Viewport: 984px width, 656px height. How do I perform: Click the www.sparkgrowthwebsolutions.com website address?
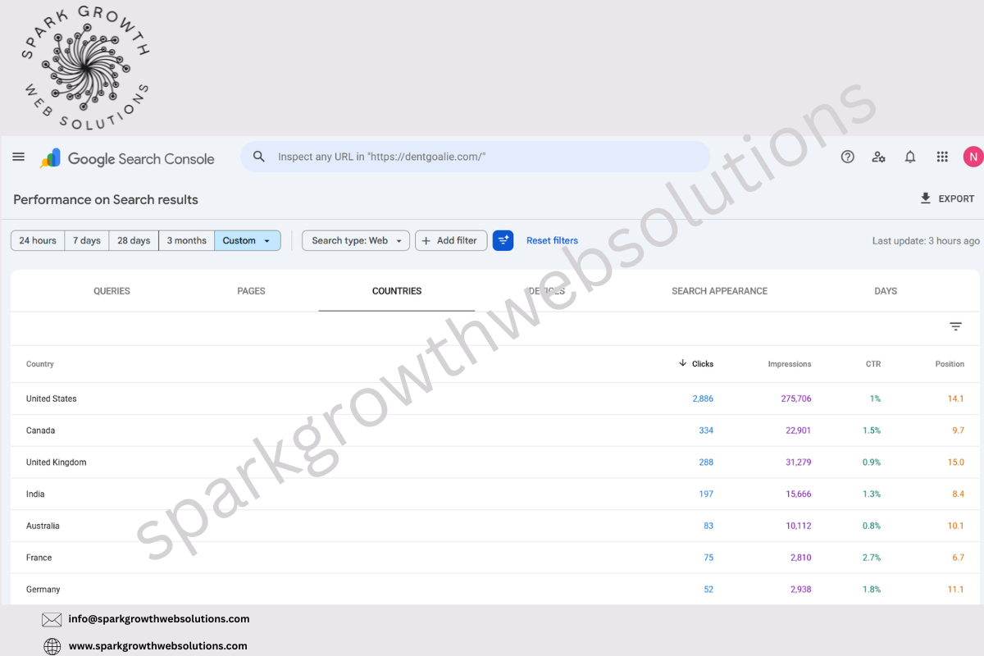point(157,646)
